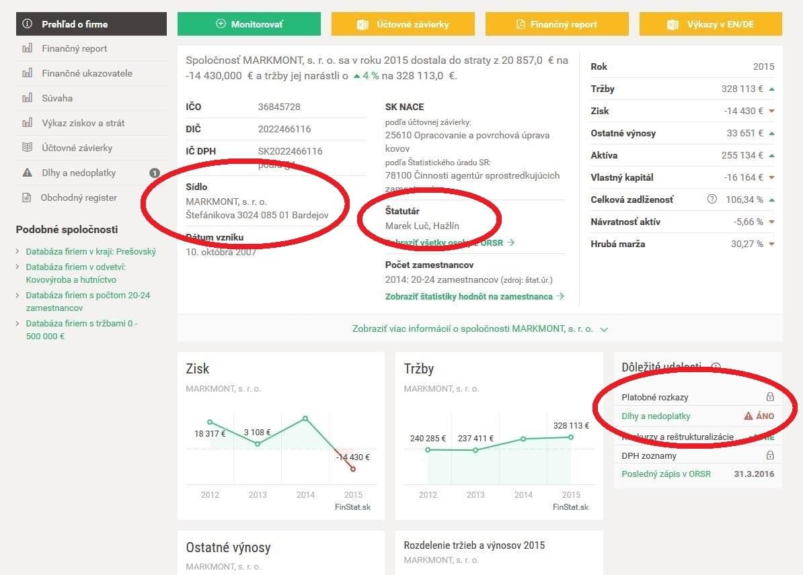
Task: Open Dlhy a nedoplatky in the sidebar
Action: [x=79, y=173]
